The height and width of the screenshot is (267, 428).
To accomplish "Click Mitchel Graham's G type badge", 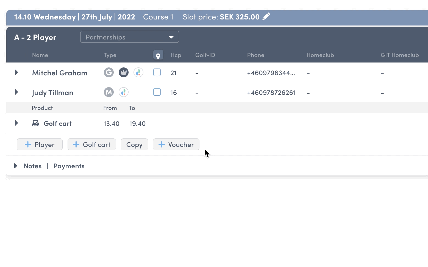I will click(x=109, y=72).
